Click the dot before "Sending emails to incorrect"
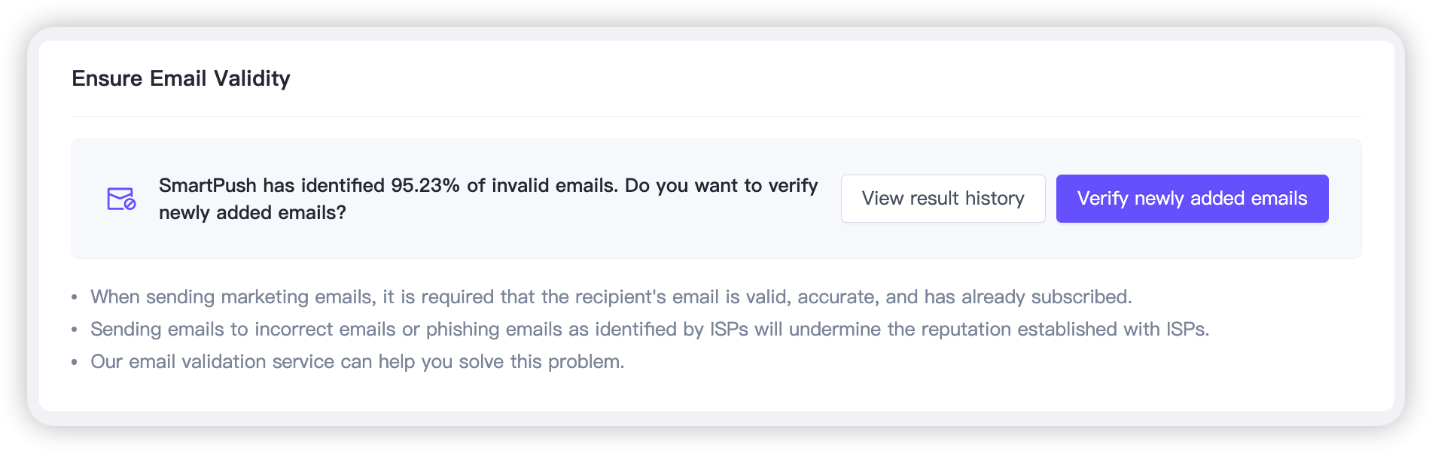Image resolution: width=1432 pixels, height=453 pixels. coord(75,330)
